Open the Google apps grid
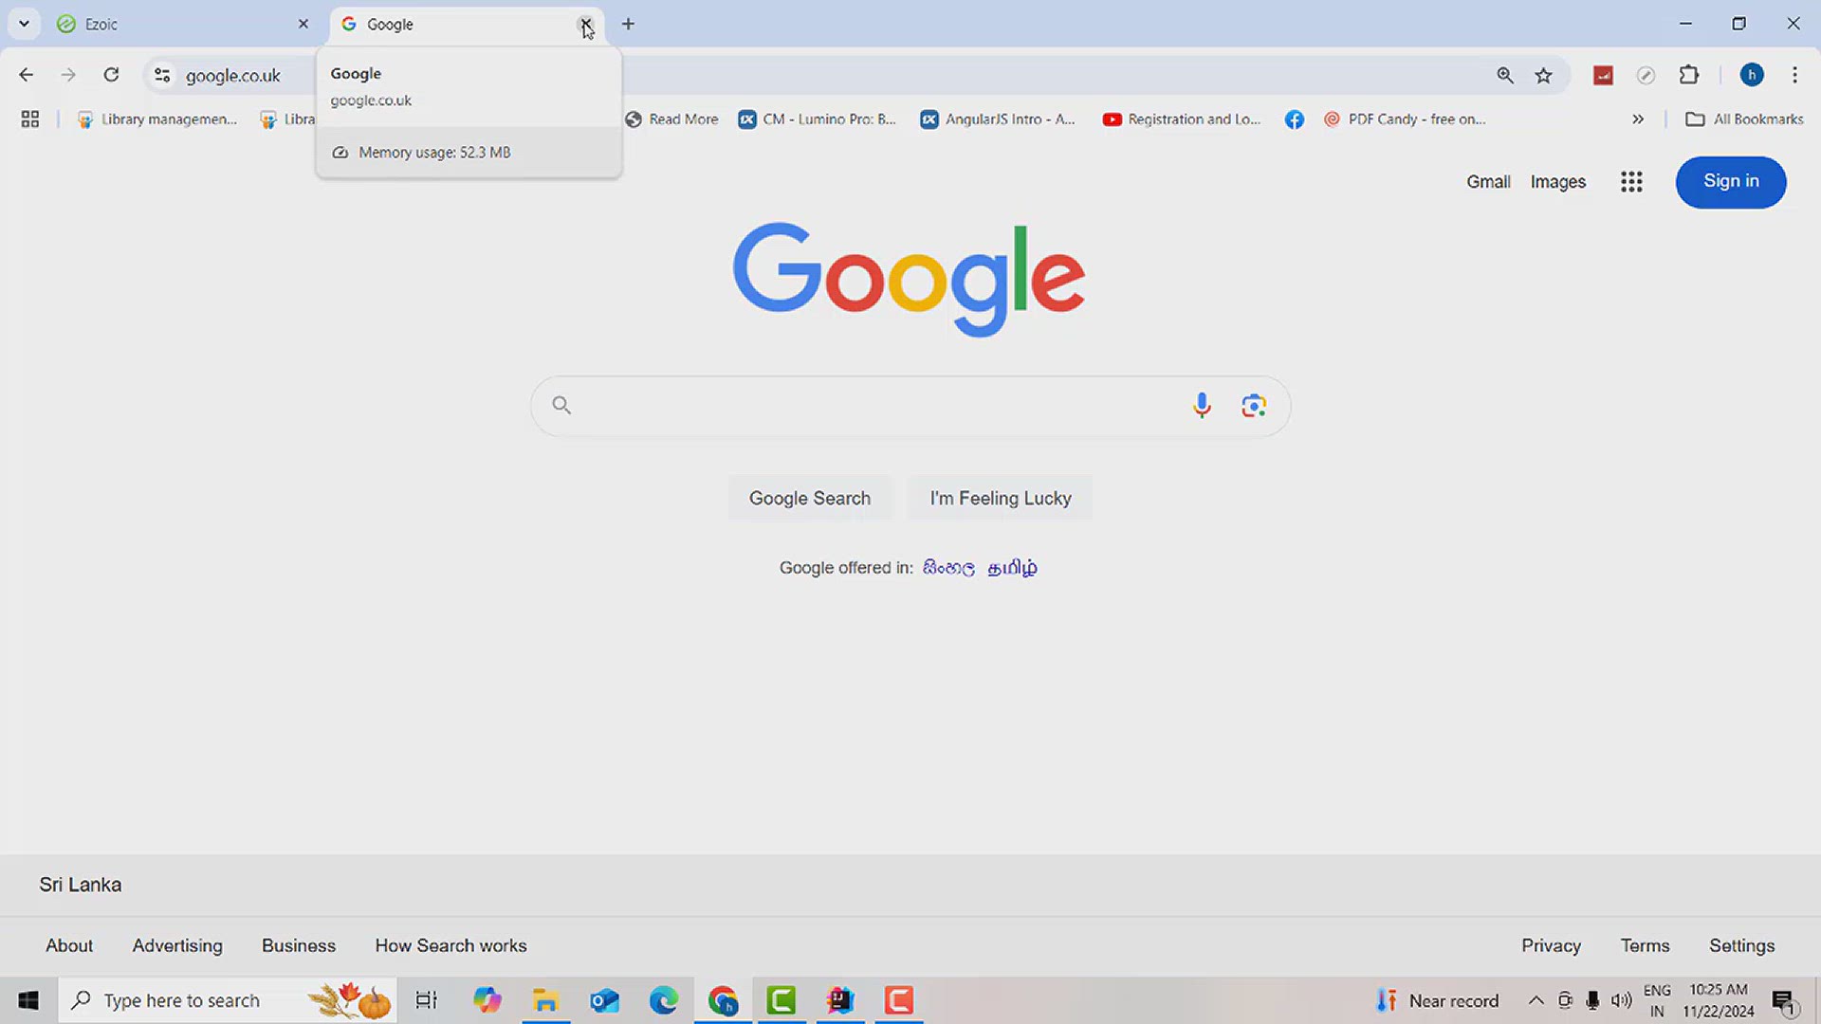Viewport: 1821px width, 1024px height. point(1631,181)
